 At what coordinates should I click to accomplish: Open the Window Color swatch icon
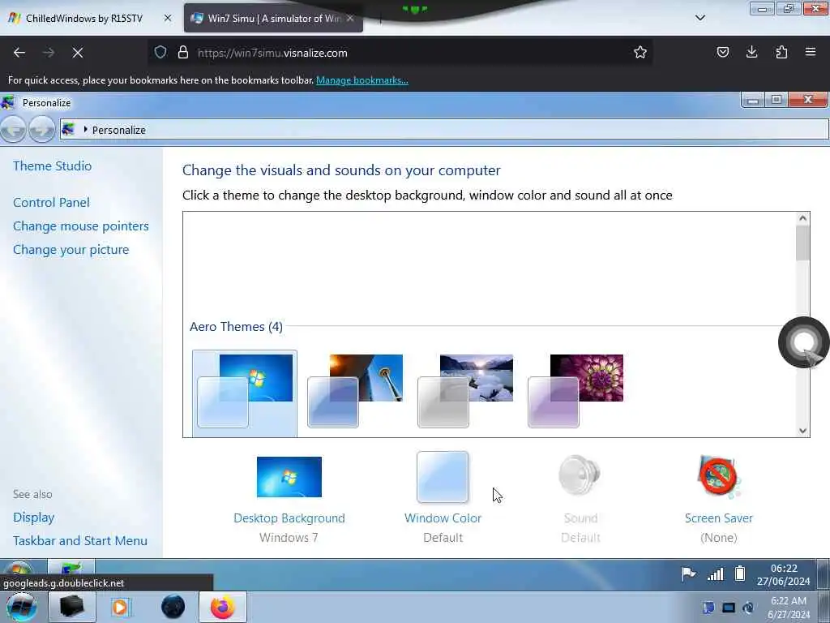[443, 477]
